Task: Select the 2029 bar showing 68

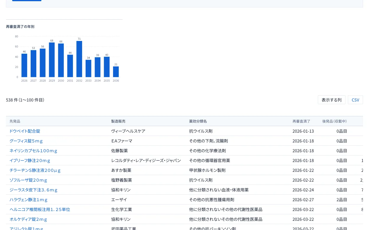Action: tap(52, 60)
